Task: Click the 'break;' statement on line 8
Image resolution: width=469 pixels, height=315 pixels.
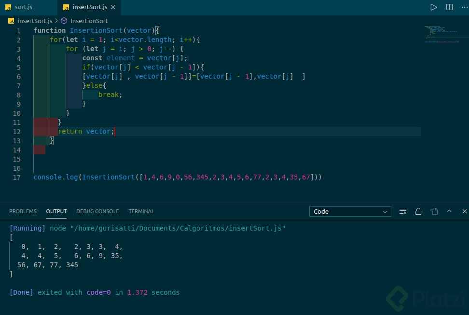Action: (x=110, y=95)
